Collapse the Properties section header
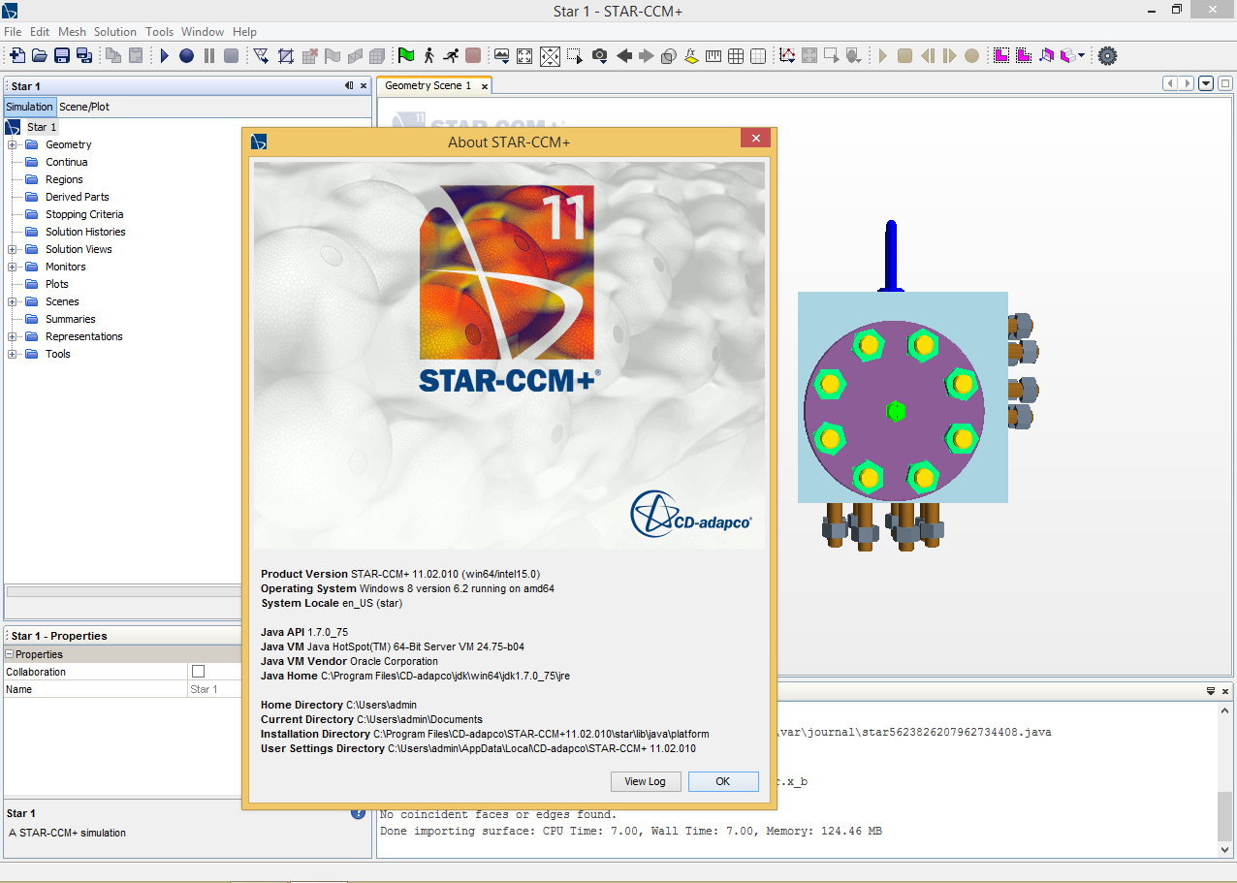This screenshot has height=883, width=1237. [10, 654]
